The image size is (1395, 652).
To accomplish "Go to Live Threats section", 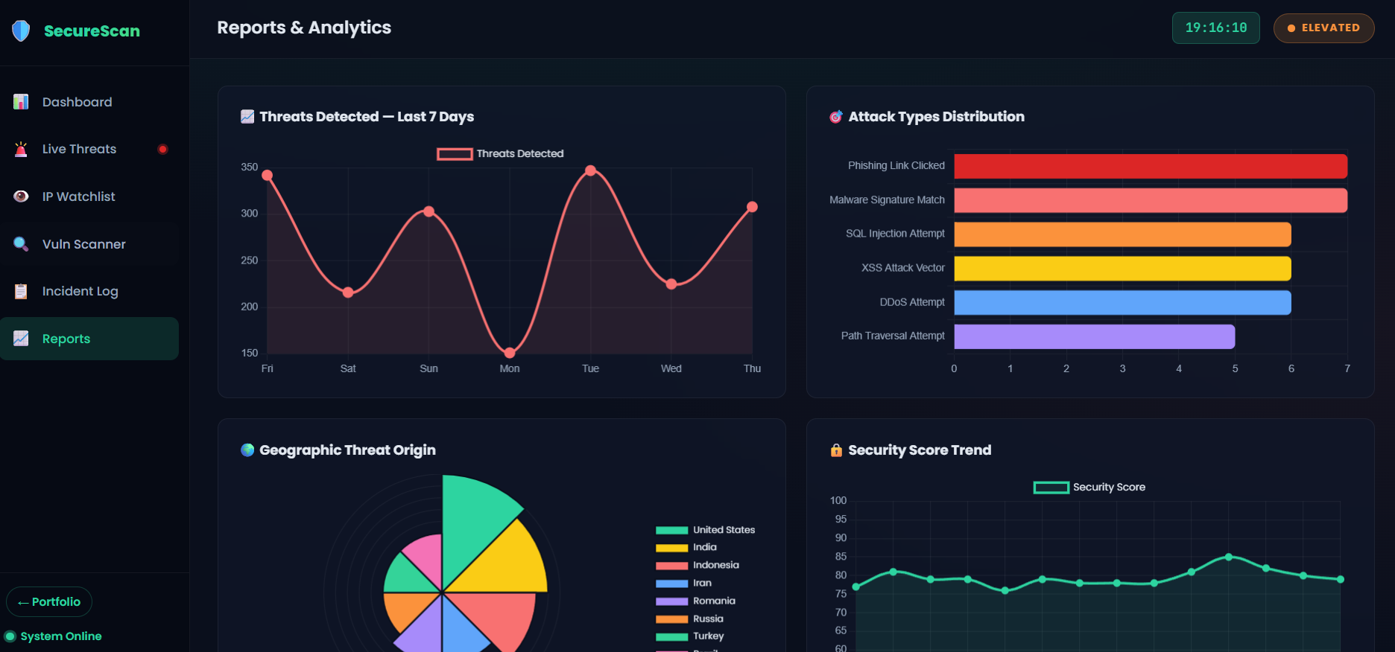I will (x=89, y=149).
